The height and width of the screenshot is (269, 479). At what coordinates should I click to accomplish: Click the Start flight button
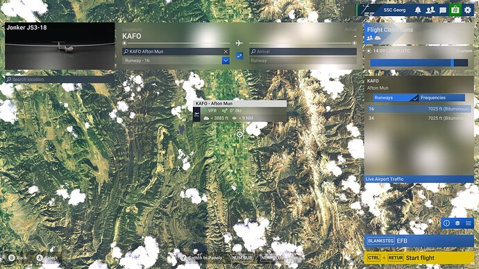(x=419, y=258)
